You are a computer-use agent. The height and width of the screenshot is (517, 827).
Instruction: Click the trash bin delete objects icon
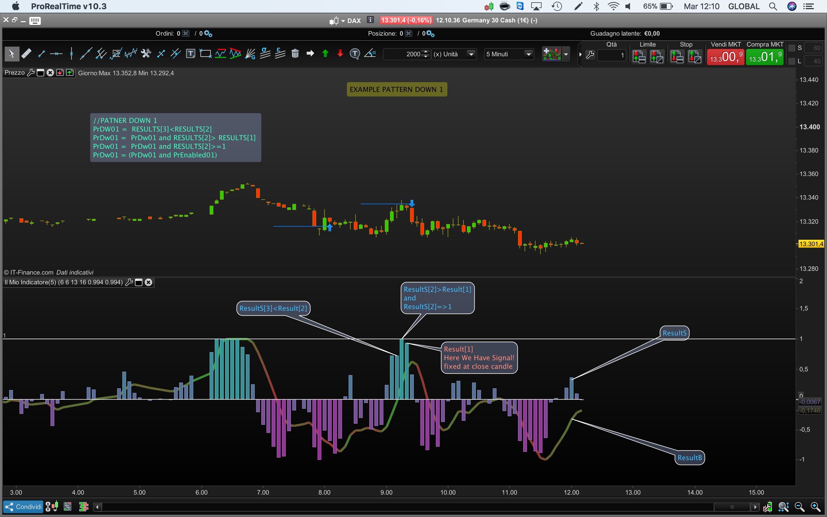295,54
